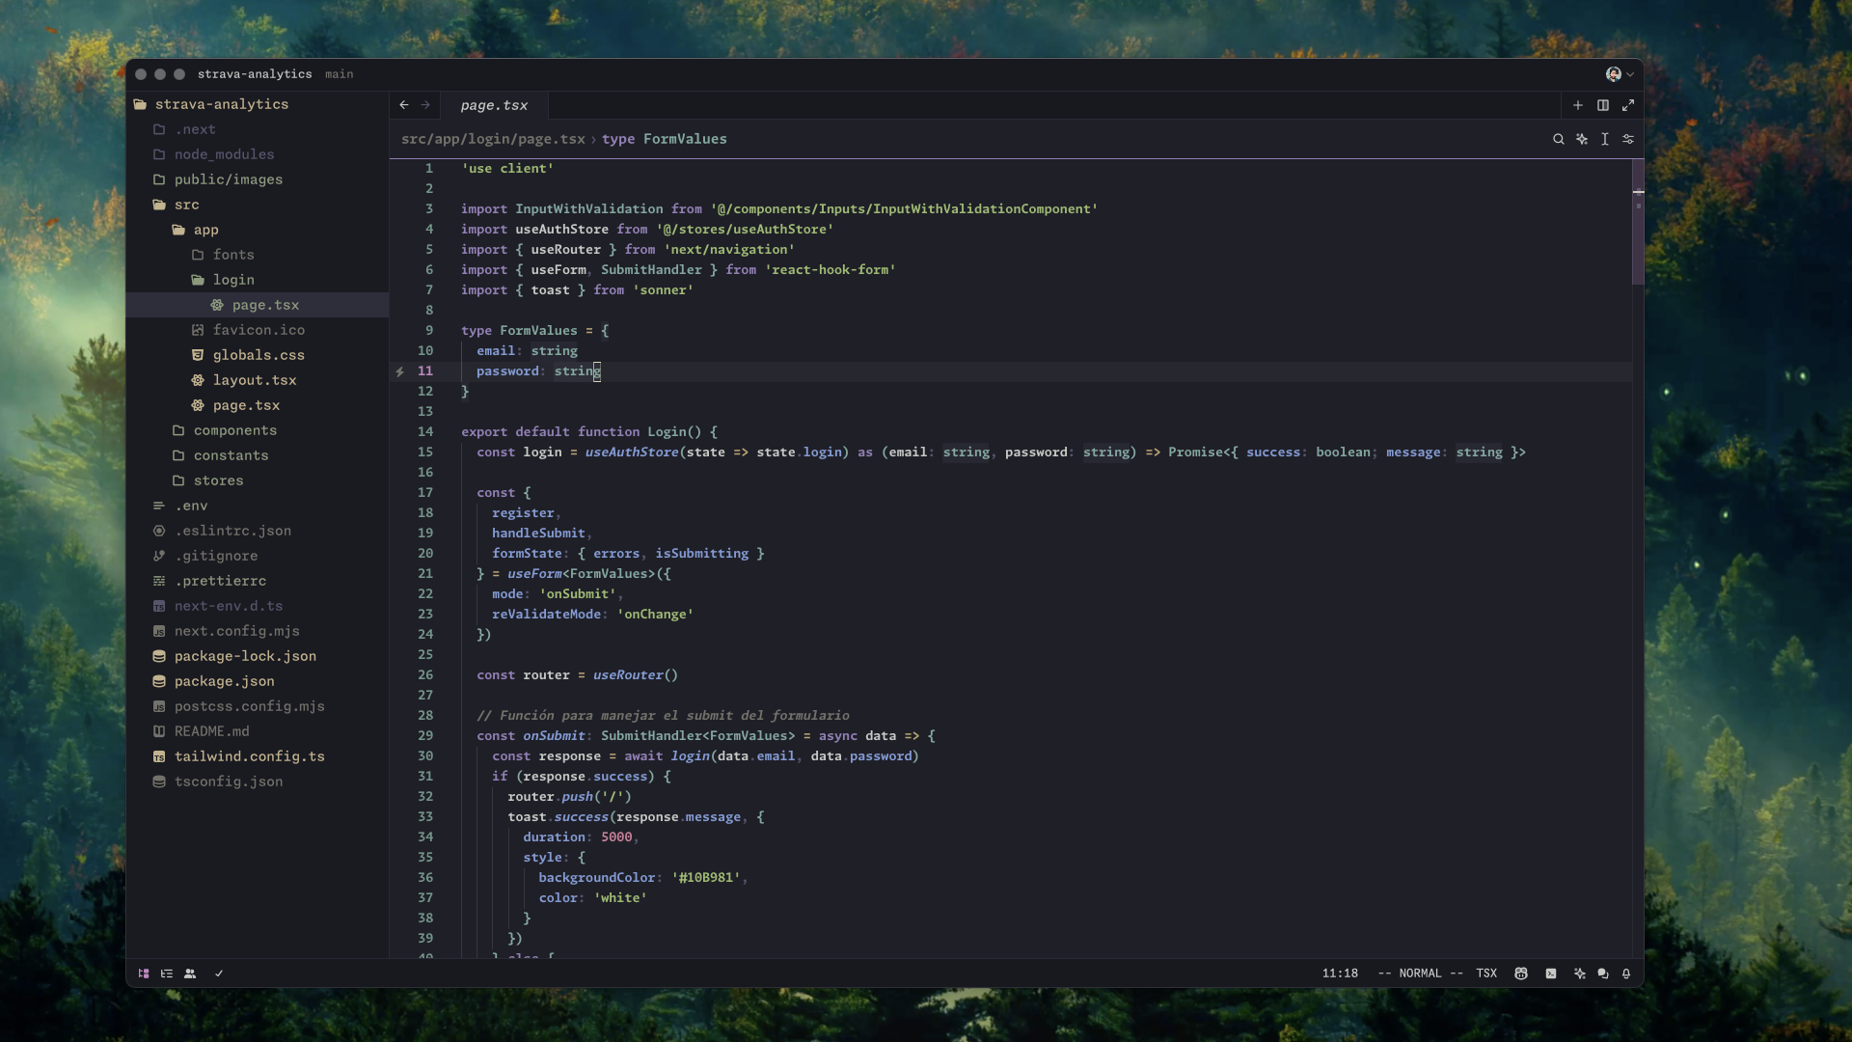Open tailwind.config.ts in file tree
Image resolution: width=1852 pixels, height=1042 pixels.
tap(249, 756)
